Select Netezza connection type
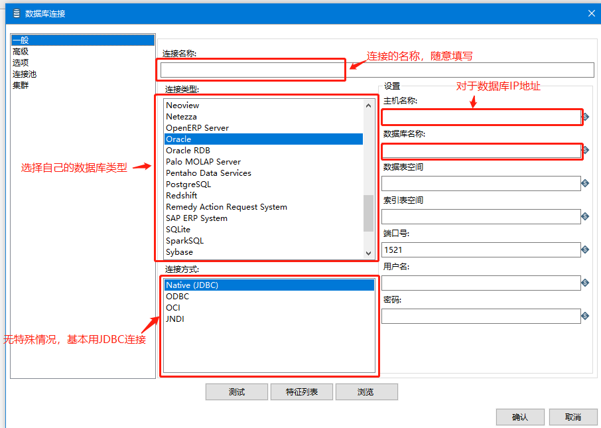 (264, 117)
